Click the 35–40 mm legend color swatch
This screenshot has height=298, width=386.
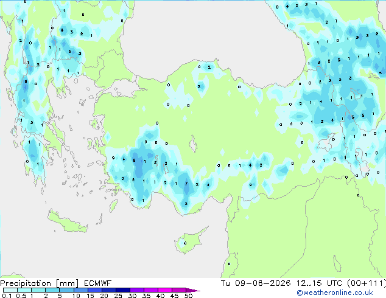151,290
